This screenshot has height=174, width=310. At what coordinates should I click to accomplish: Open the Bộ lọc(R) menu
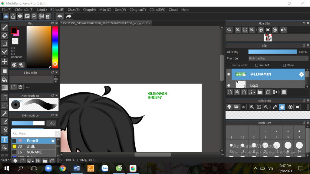[x=57, y=10]
